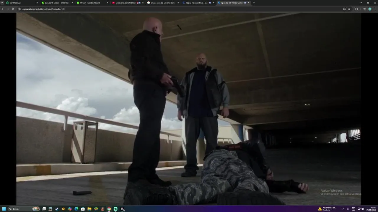View site information icon in address bar
Screen dimensions: 378x212
[19, 9]
